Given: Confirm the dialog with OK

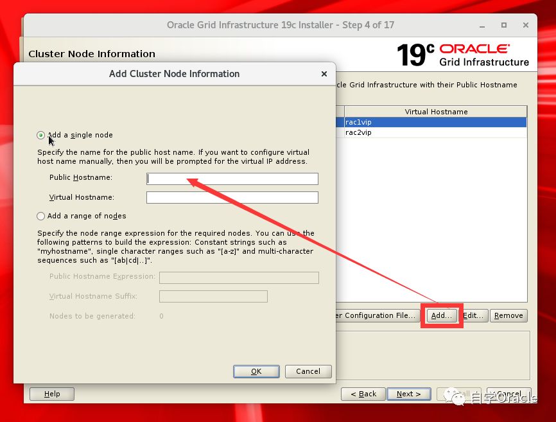Looking at the screenshot, I should point(256,371).
